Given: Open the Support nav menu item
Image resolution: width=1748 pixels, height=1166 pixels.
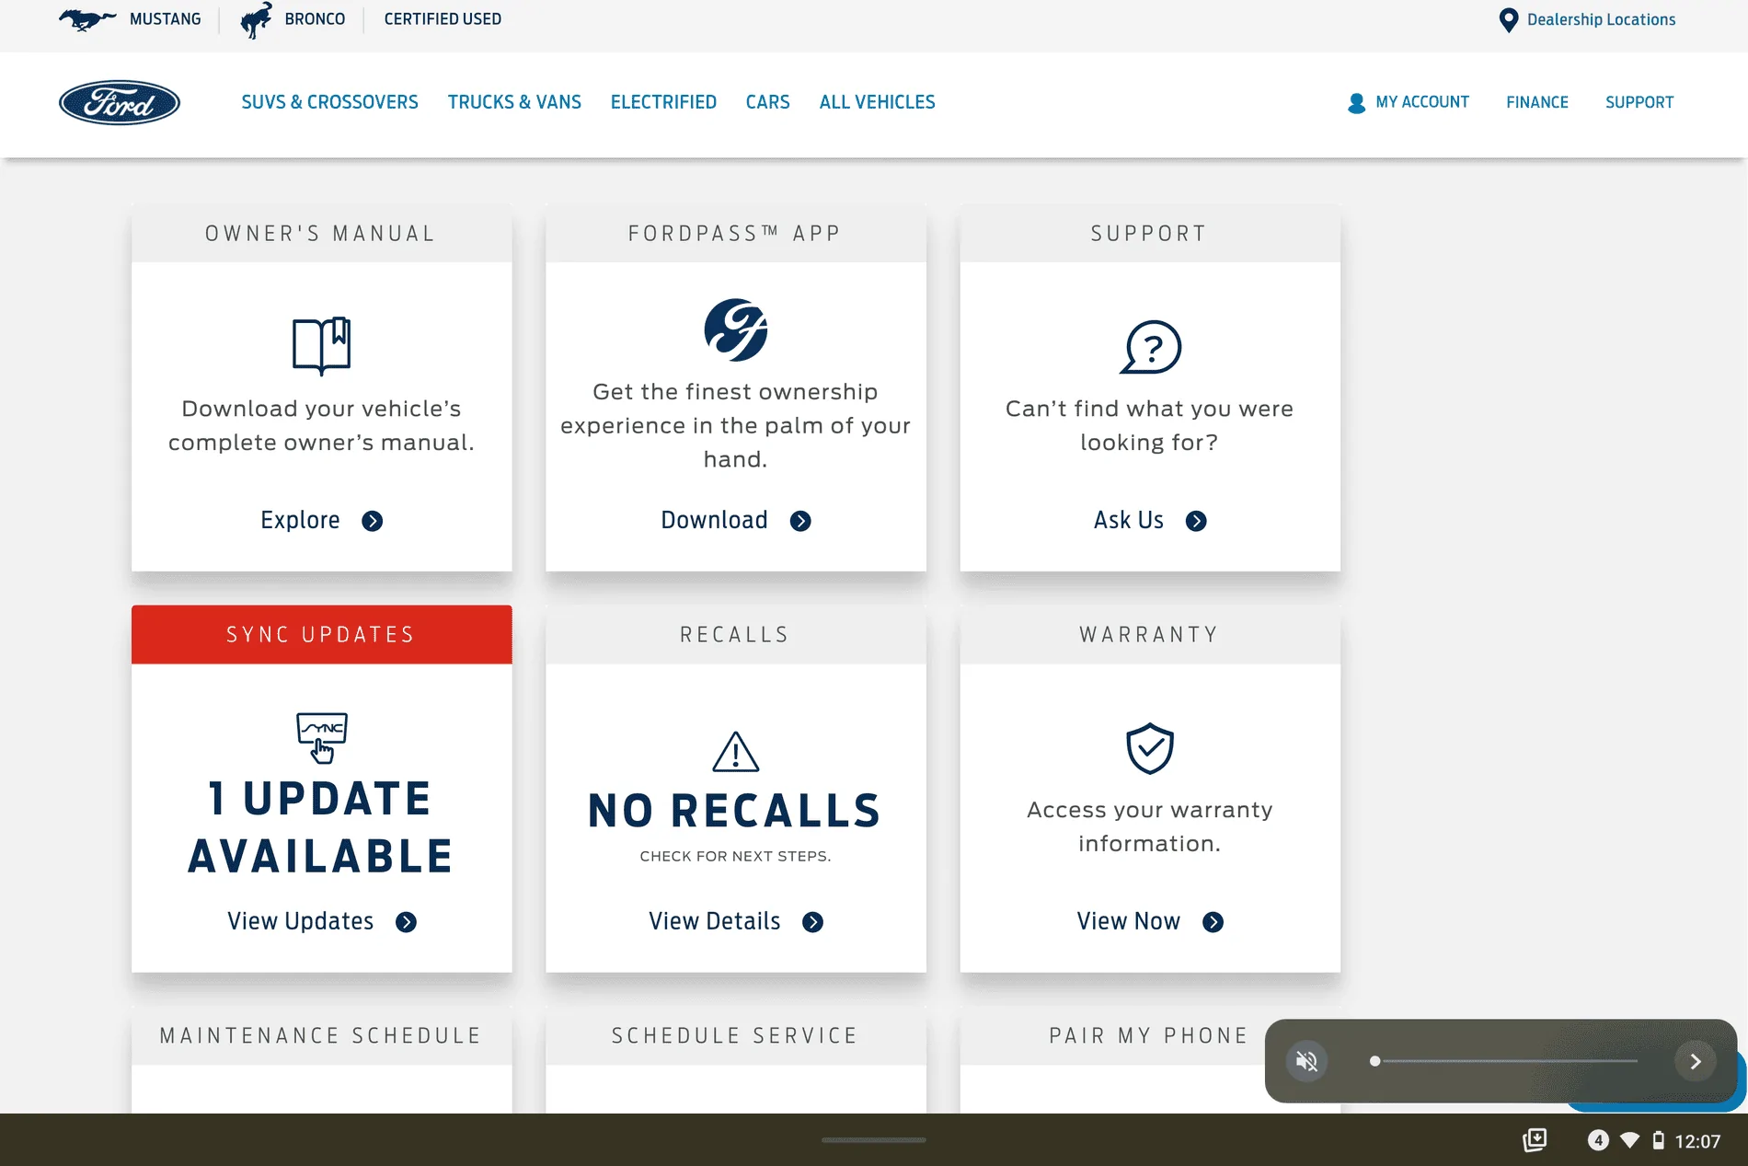Looking at the screenshot, I should [x=1639, y=102].
